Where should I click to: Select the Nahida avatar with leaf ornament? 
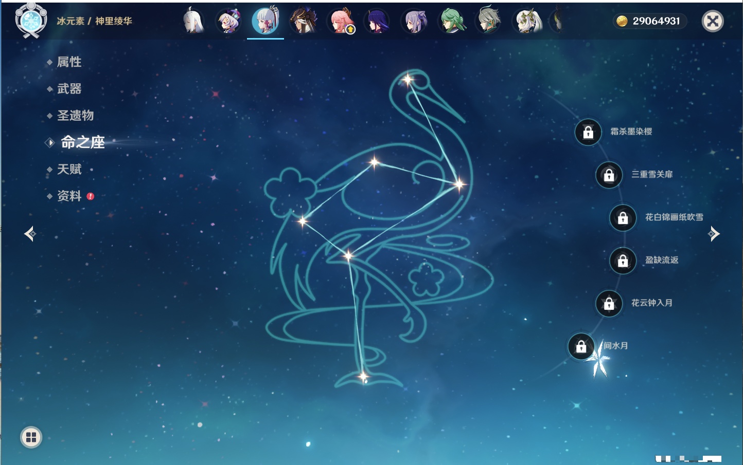pos(527,21)
